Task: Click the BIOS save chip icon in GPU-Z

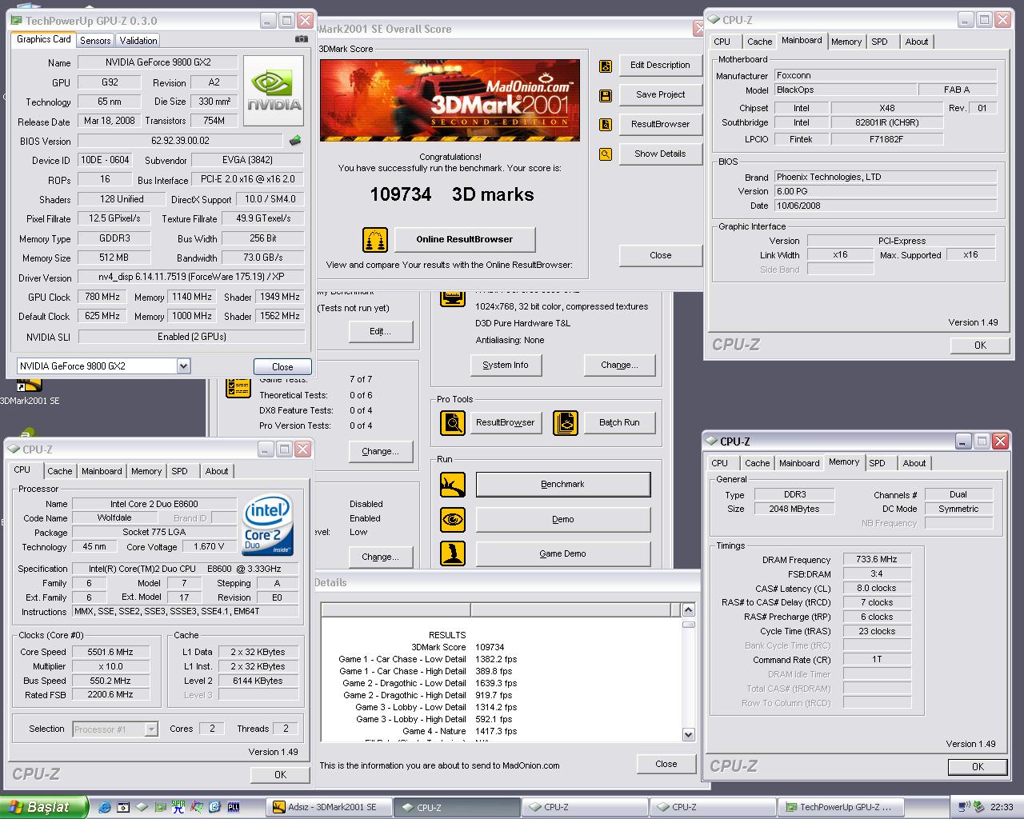Action: tap(295, 141)
